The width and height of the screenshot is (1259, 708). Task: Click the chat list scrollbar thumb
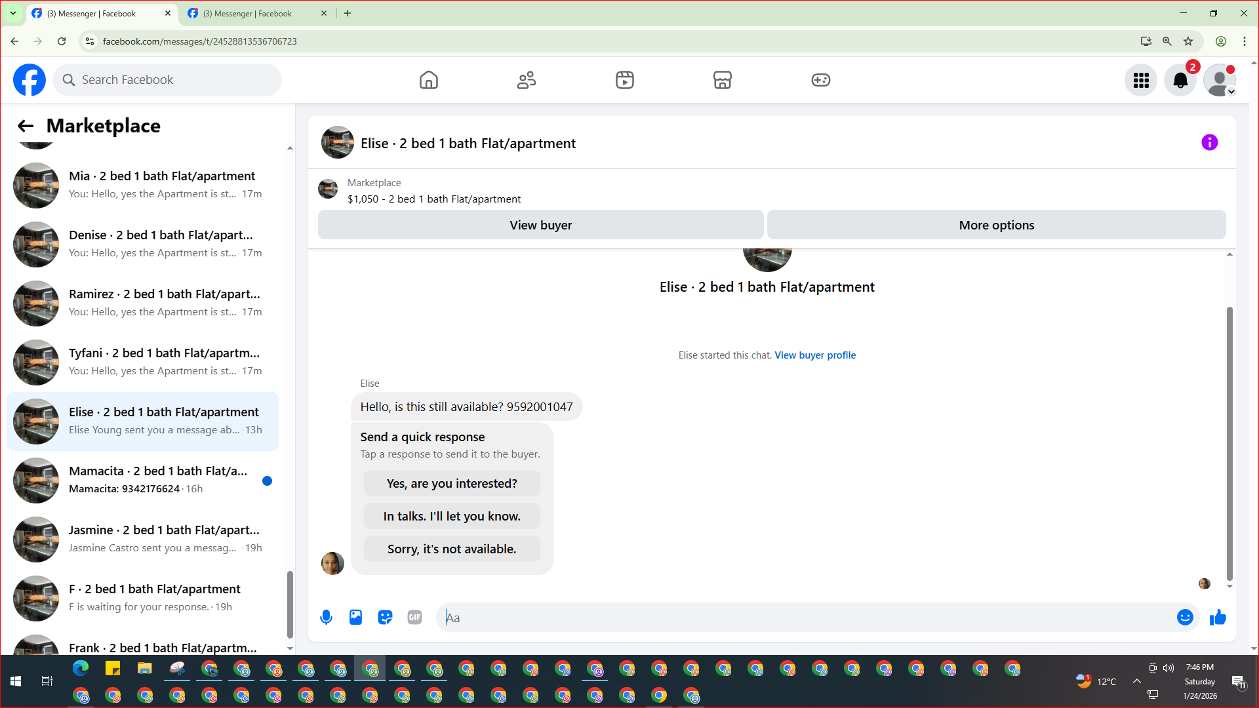[290, 603]
